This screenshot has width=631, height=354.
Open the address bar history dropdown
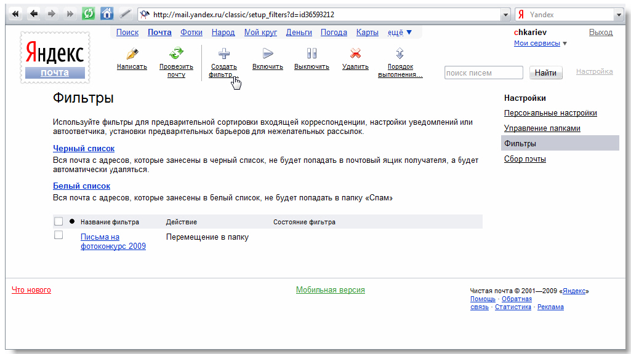coord(506,15)
